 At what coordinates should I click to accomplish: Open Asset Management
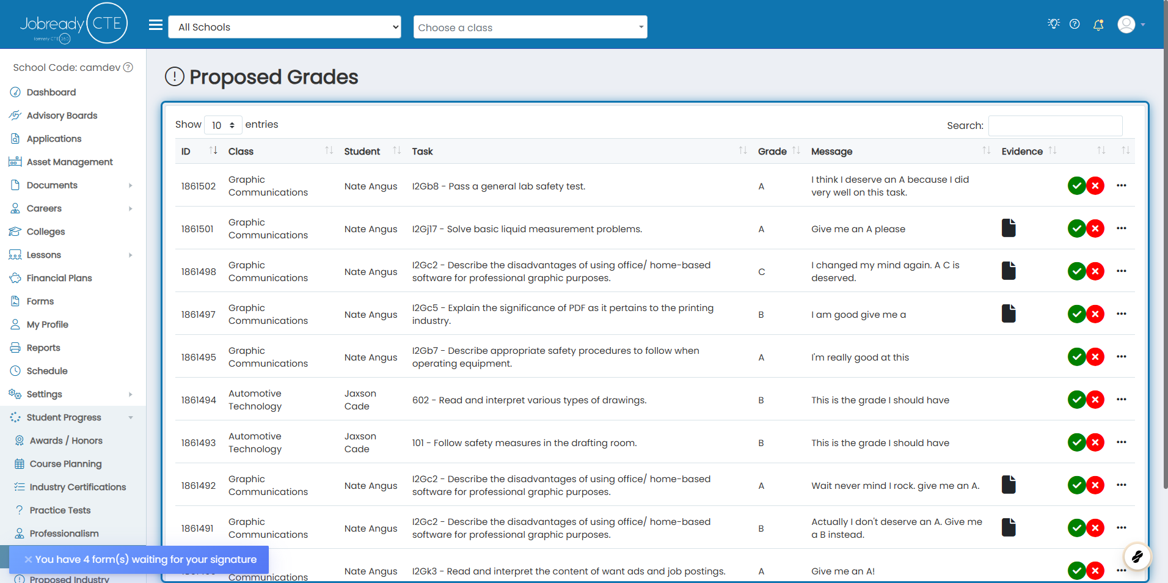click(x=70, y=162)
